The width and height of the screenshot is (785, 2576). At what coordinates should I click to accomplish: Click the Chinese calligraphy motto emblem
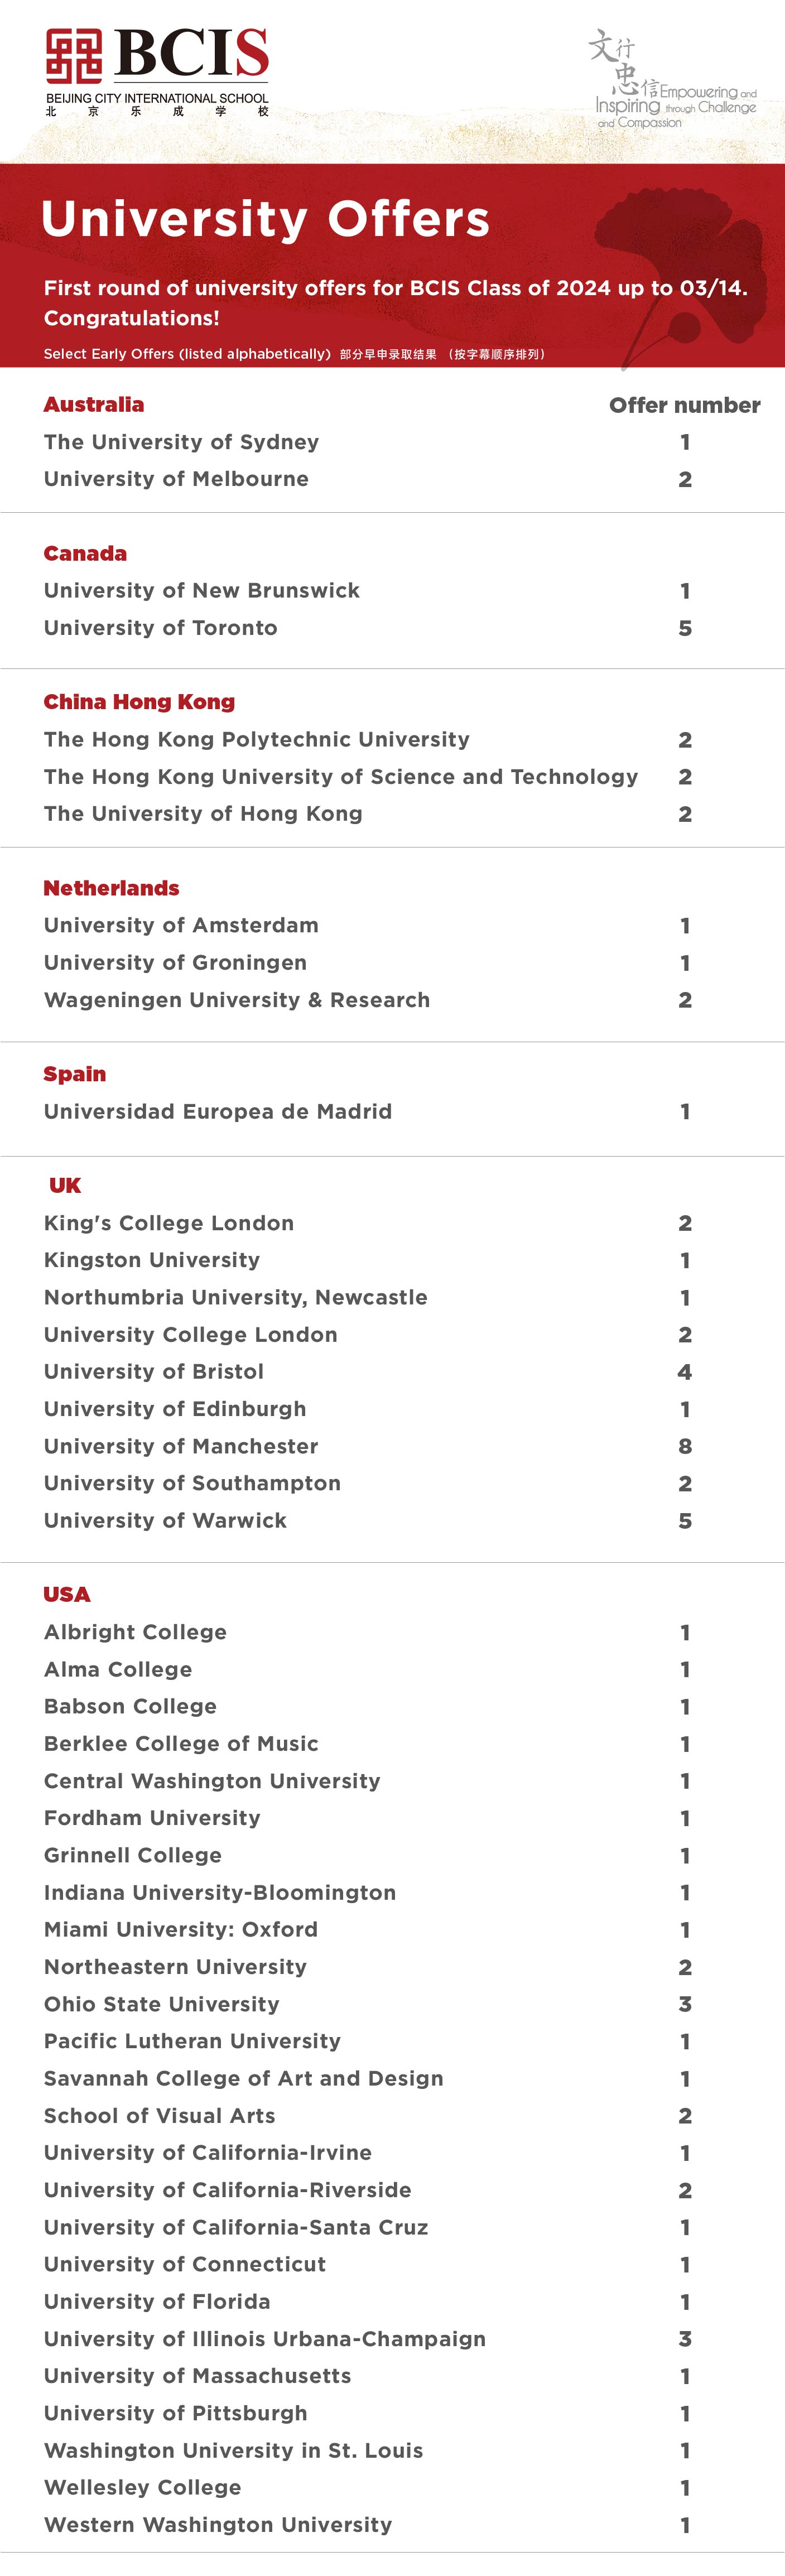(x=672, y=79)
